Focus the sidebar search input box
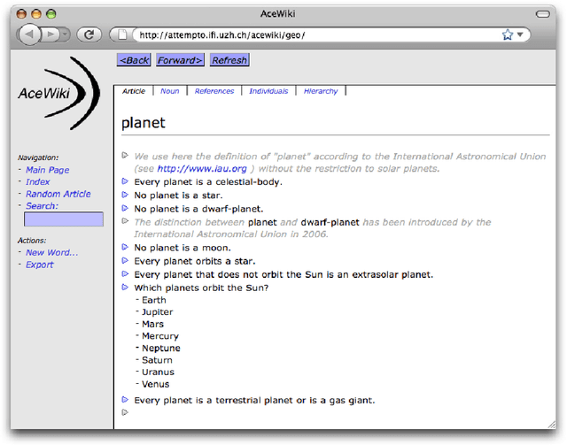The image size is (567, 445). (64, 219)
